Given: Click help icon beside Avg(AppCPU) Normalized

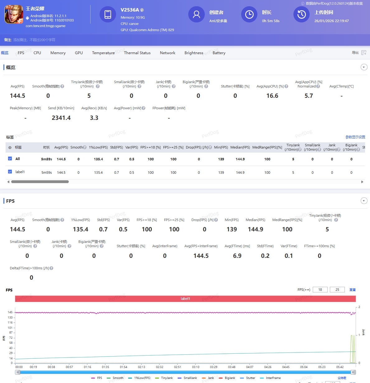Looking at the screenshot, I should coord(318,86).
